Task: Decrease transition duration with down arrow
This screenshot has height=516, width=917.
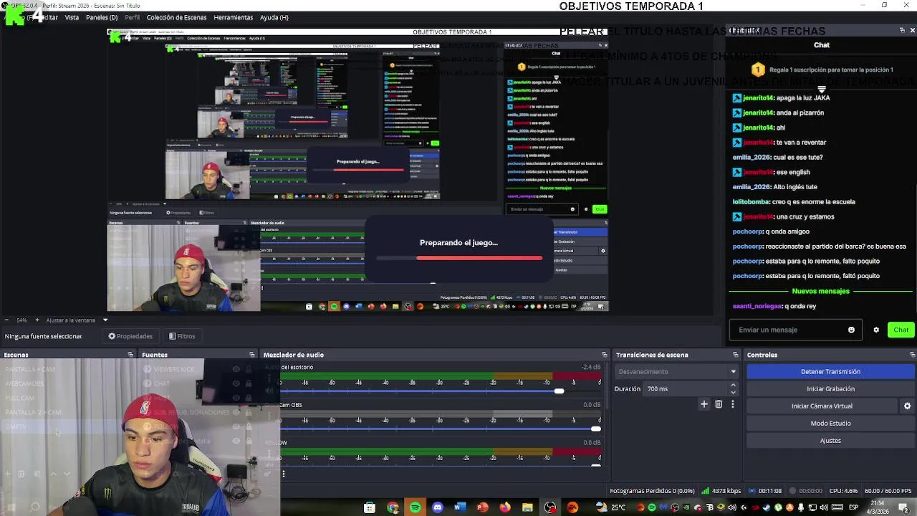Action: (x=732, y=392)
